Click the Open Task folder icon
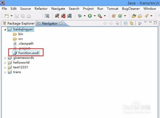This screenshot has width=160, height=118. [140, 16]
